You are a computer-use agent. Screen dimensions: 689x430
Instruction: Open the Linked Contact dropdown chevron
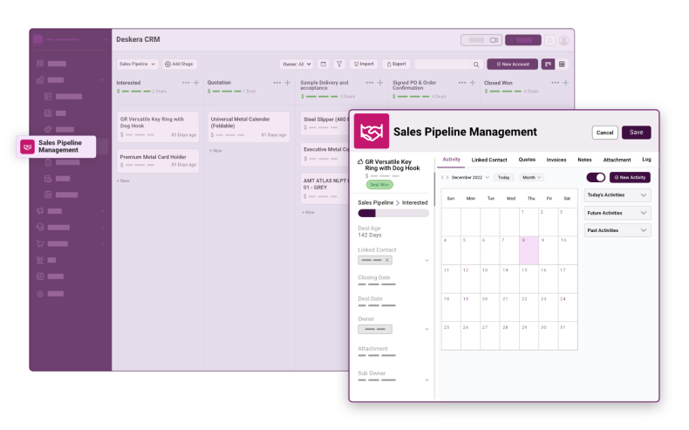pyautogui.click(x=426, y=261)
